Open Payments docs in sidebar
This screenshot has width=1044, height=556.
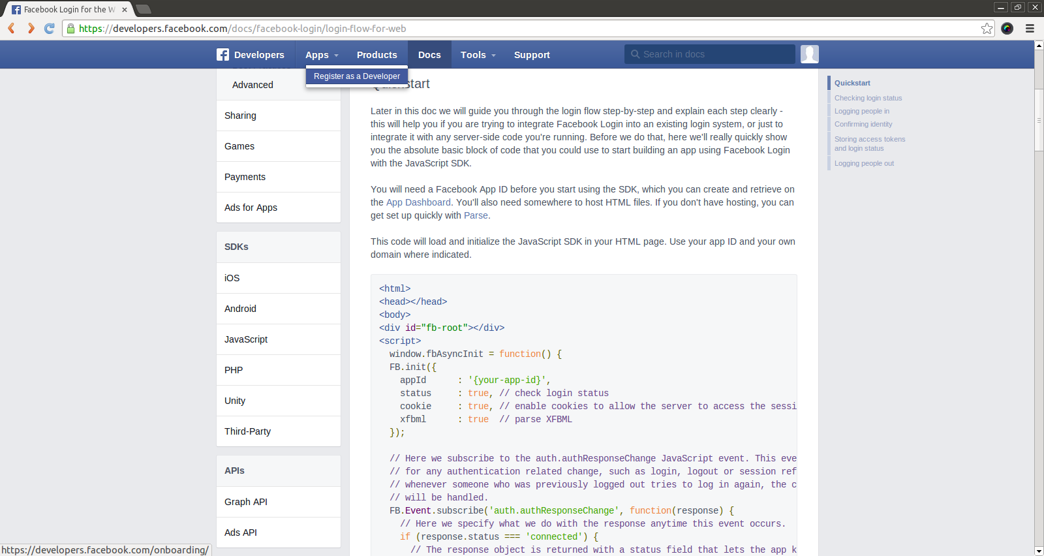(279, 177)
